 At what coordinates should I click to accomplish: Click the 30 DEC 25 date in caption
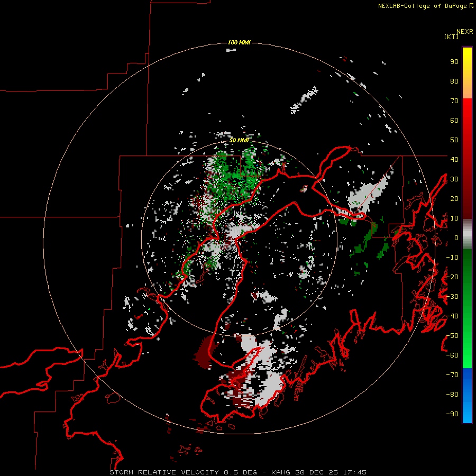tap(317, 472)
